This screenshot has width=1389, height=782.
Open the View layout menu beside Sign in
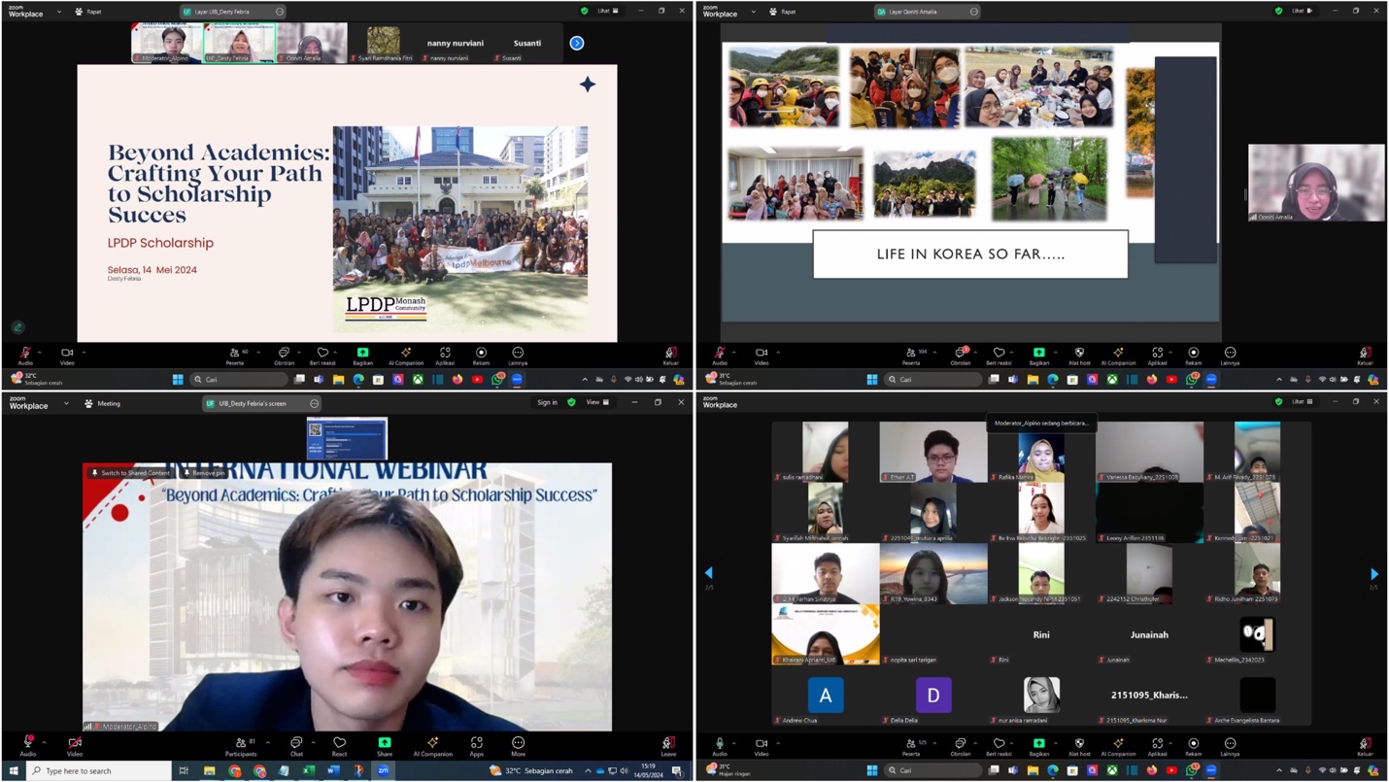(596, 402)
